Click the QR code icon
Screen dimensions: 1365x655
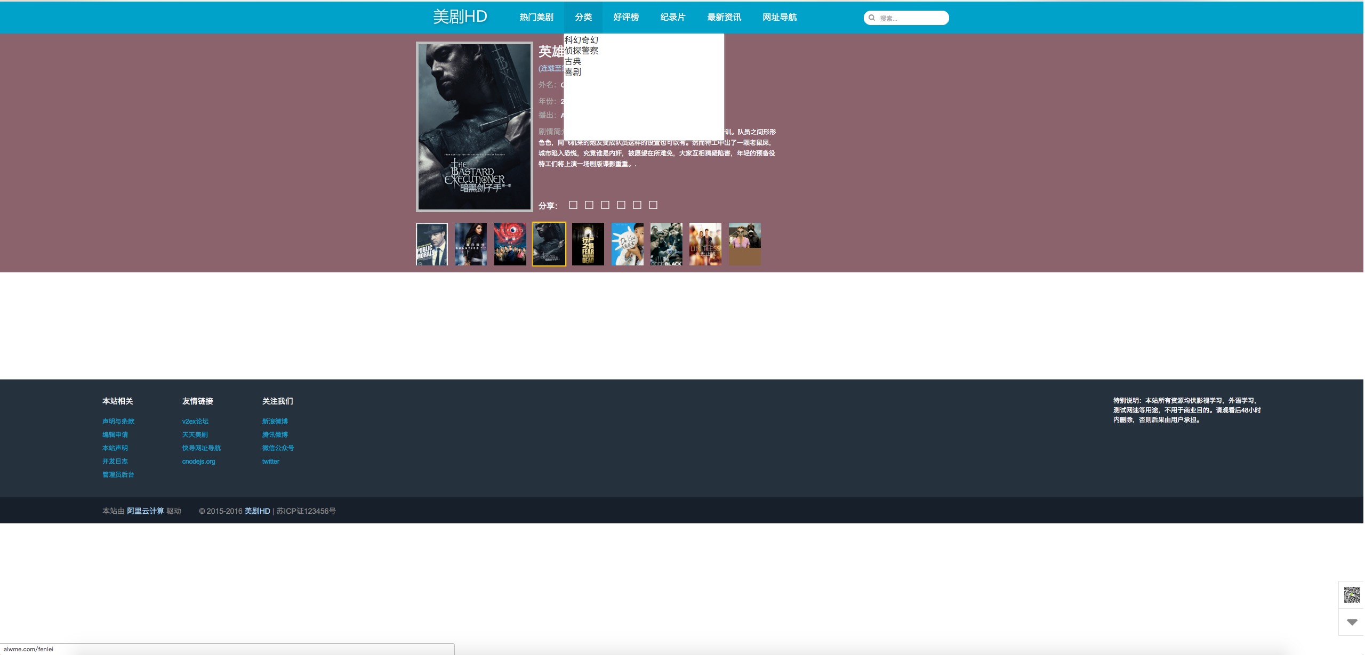1352,595
